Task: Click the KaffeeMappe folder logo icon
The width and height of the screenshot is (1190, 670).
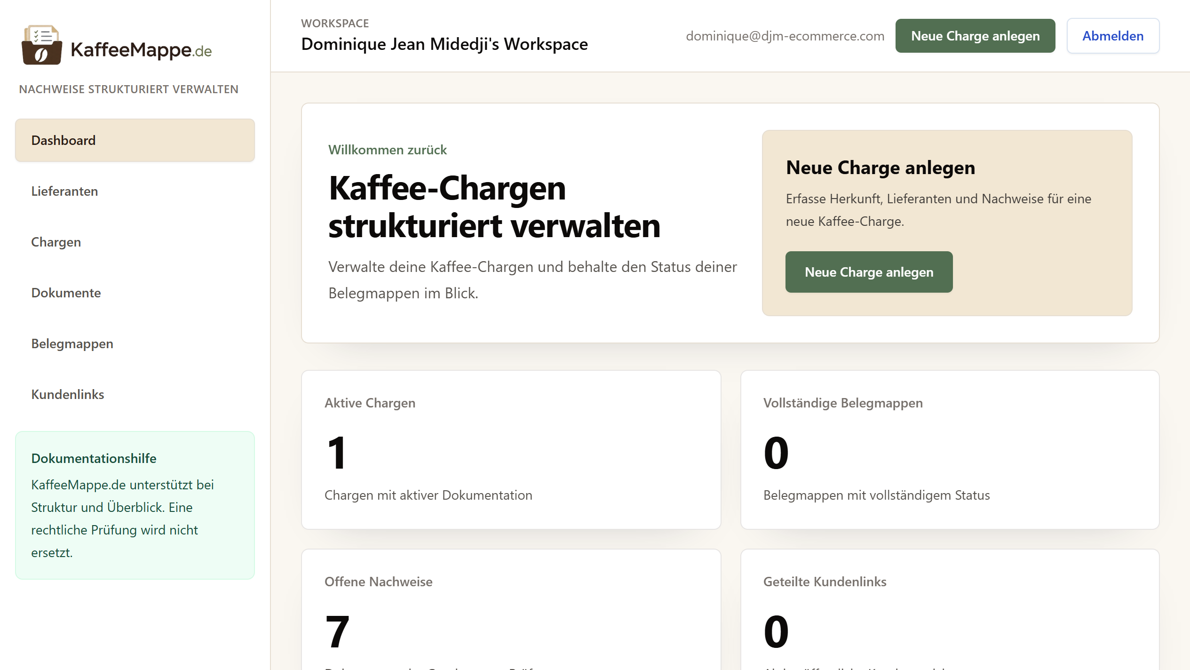Action: [42, 45]
